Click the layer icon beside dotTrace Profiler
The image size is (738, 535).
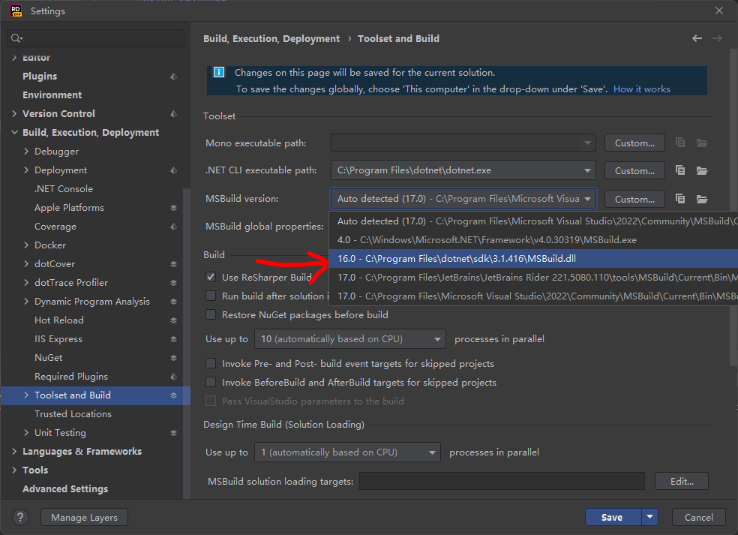pos(174,283)
